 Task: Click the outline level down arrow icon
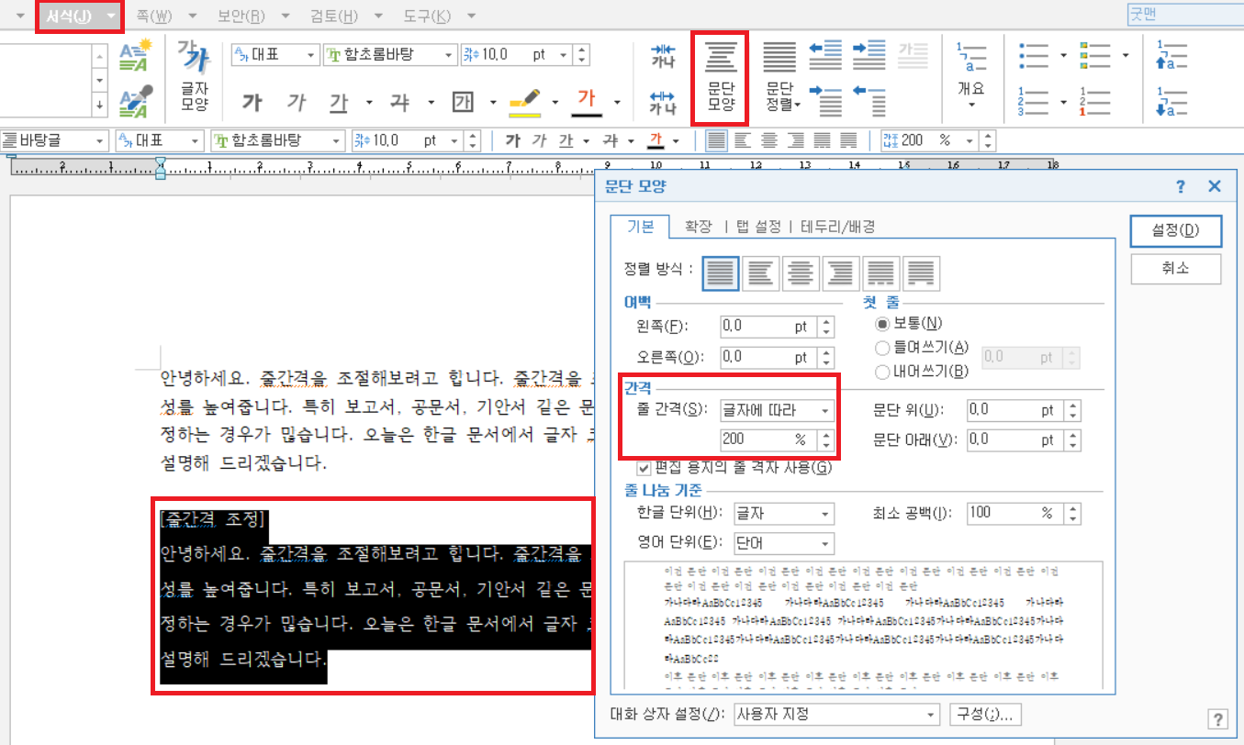point(1172,101)
